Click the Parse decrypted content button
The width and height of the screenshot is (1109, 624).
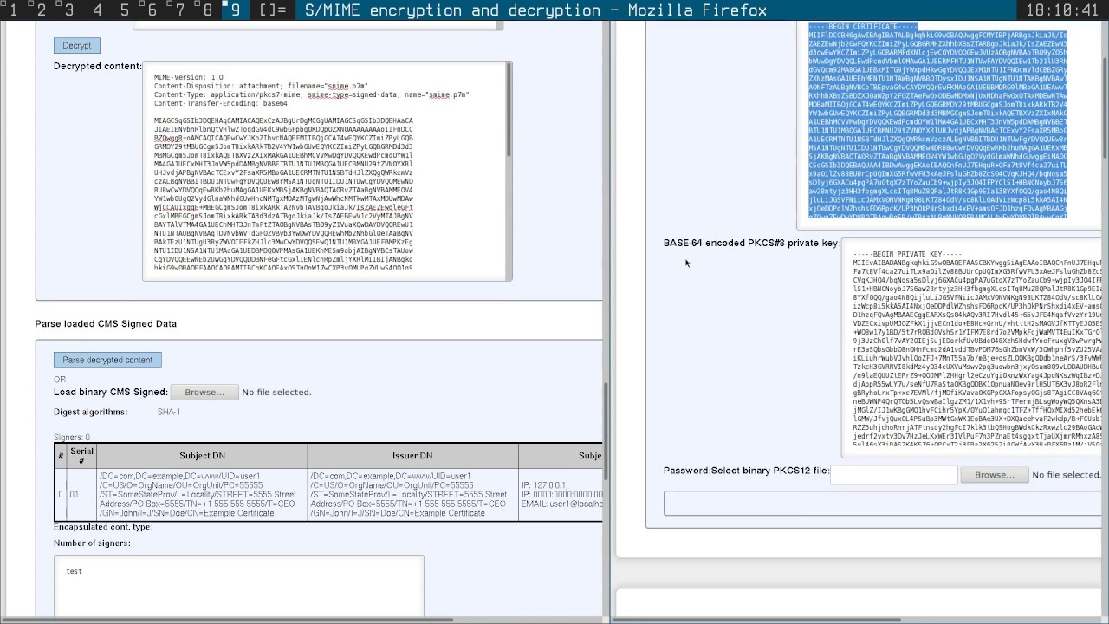click(x=107, y=360)
